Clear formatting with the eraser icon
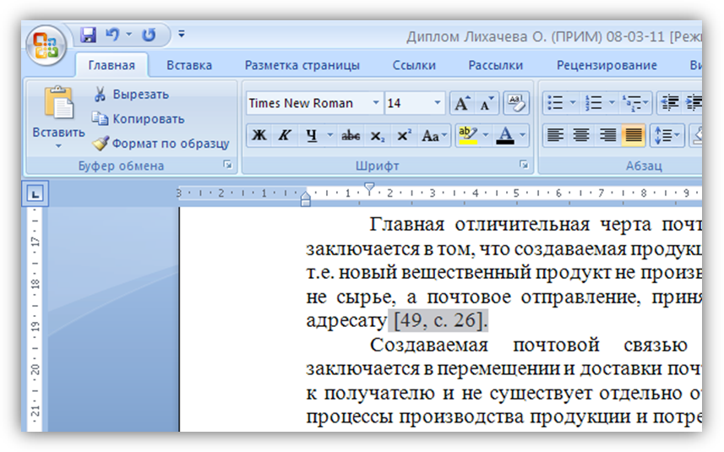 [x=515, y=103]
